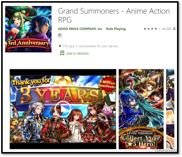Select the Add to Wishlist text
182x157 pixels.
[77, 54]
